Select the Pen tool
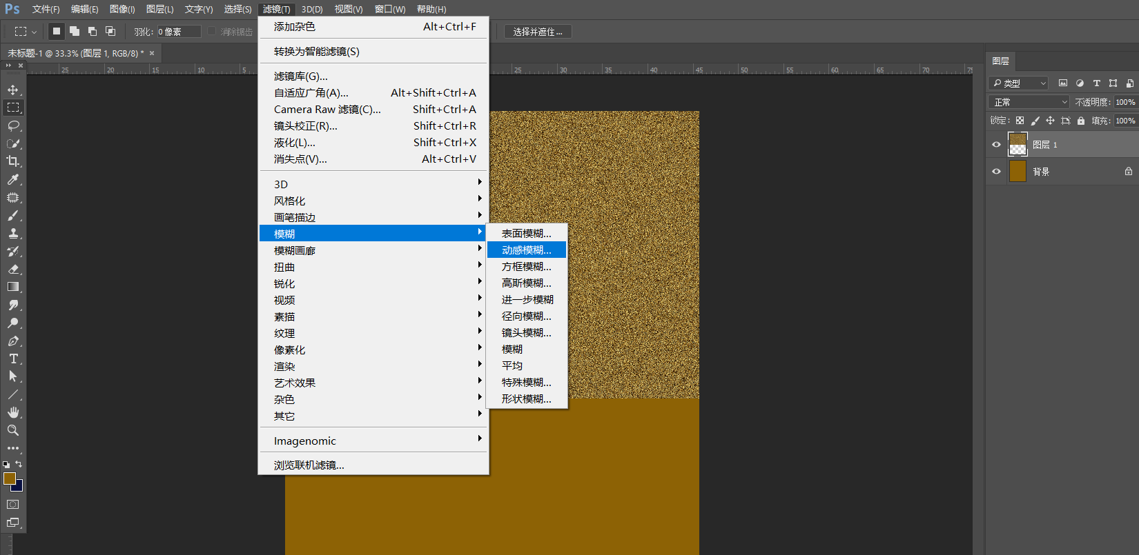Screen dimensions: 1139x555 [13, 341]
